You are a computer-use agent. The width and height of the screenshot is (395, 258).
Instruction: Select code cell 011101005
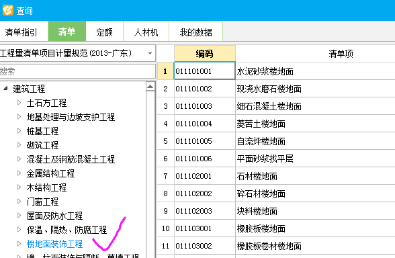[x=204, y=141]
